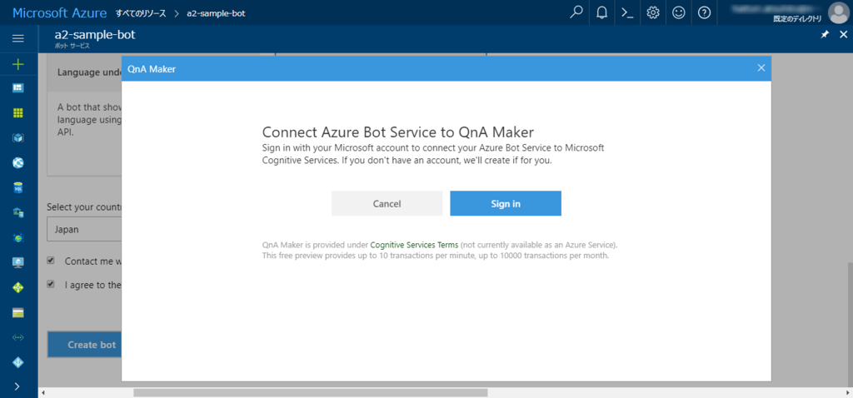
Task: Click the 既定のディレクトリ label
Action: click(797, 18)
